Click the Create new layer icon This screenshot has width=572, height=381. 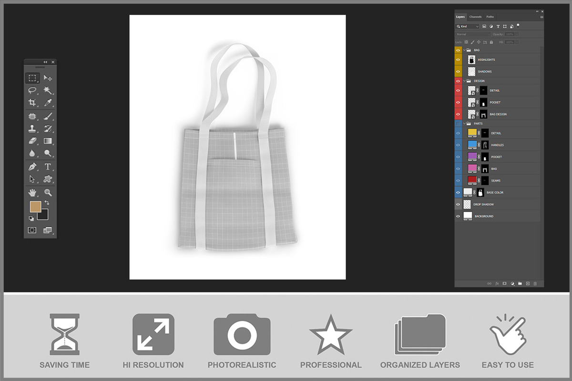tap(528, 283)
